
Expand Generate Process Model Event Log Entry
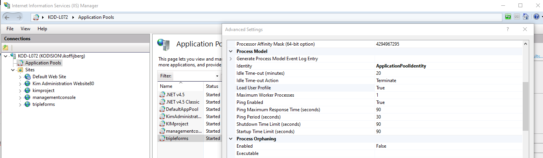pyautogui.click(x=231, y=59)
